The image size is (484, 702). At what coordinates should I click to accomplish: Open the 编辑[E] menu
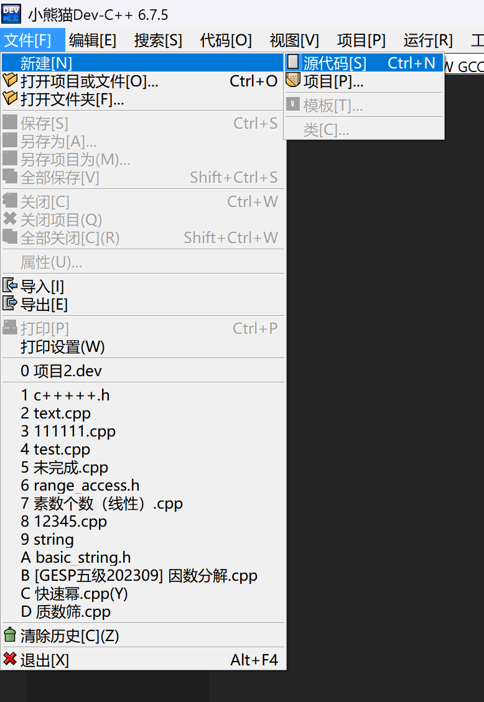[93, 40]
